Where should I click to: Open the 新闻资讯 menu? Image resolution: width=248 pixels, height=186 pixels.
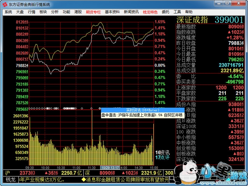pyautogui.click(x=131, y=12)
